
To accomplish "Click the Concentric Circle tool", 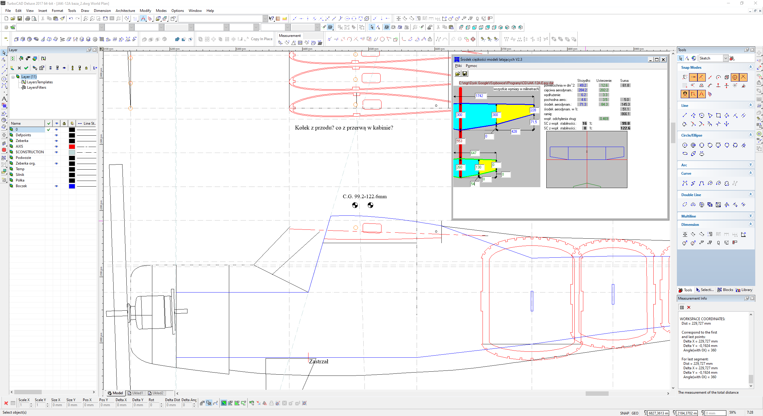I will tap(693, 145).
